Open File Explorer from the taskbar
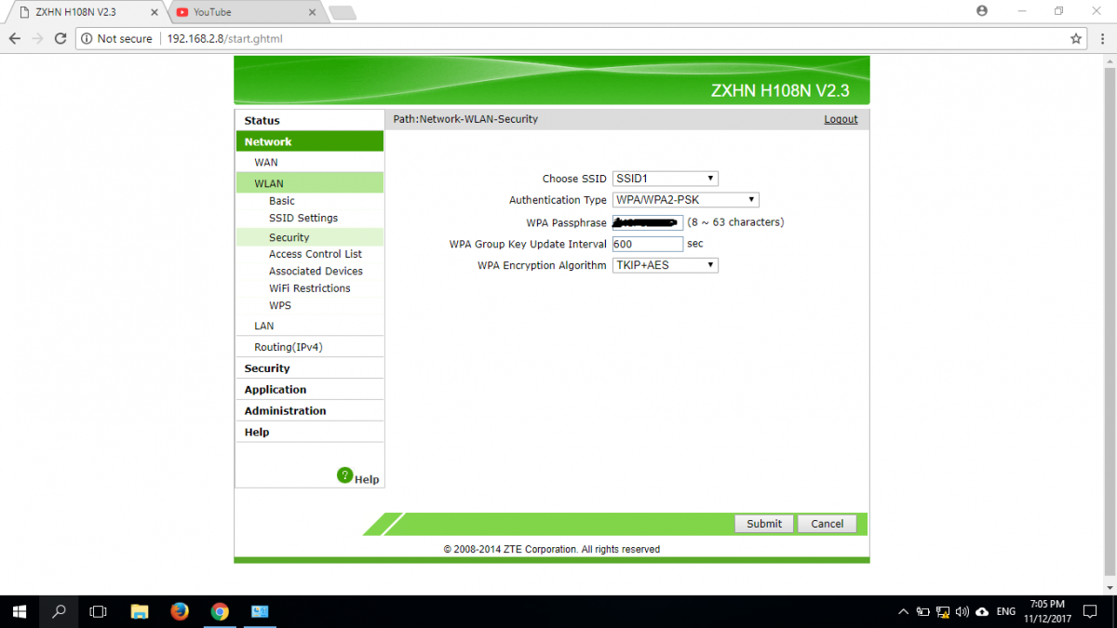 (x=140, y=611)
